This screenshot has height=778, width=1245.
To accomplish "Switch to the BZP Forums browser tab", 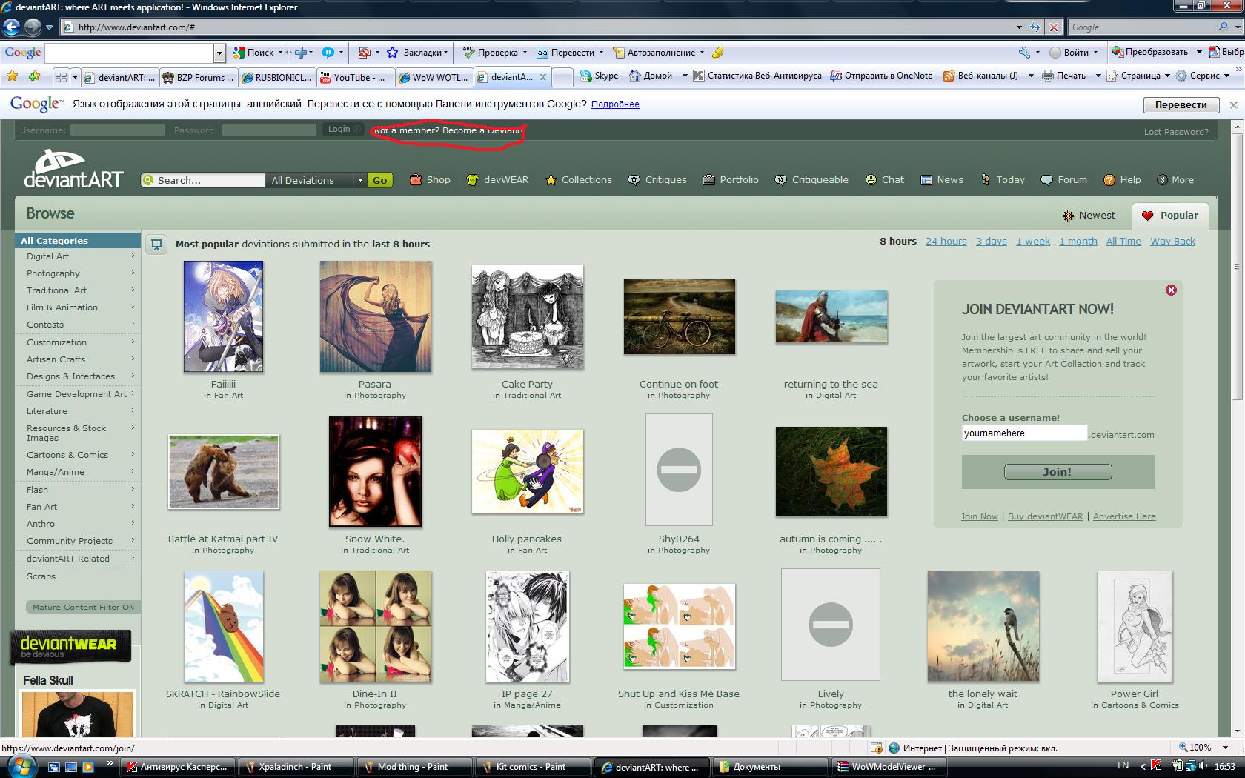I will point(198,77).
